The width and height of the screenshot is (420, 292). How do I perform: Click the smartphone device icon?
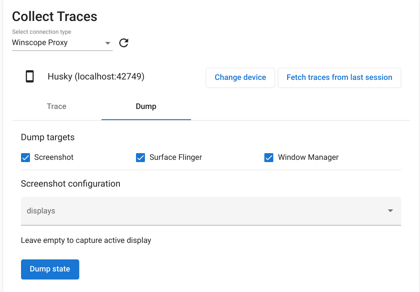30,76
